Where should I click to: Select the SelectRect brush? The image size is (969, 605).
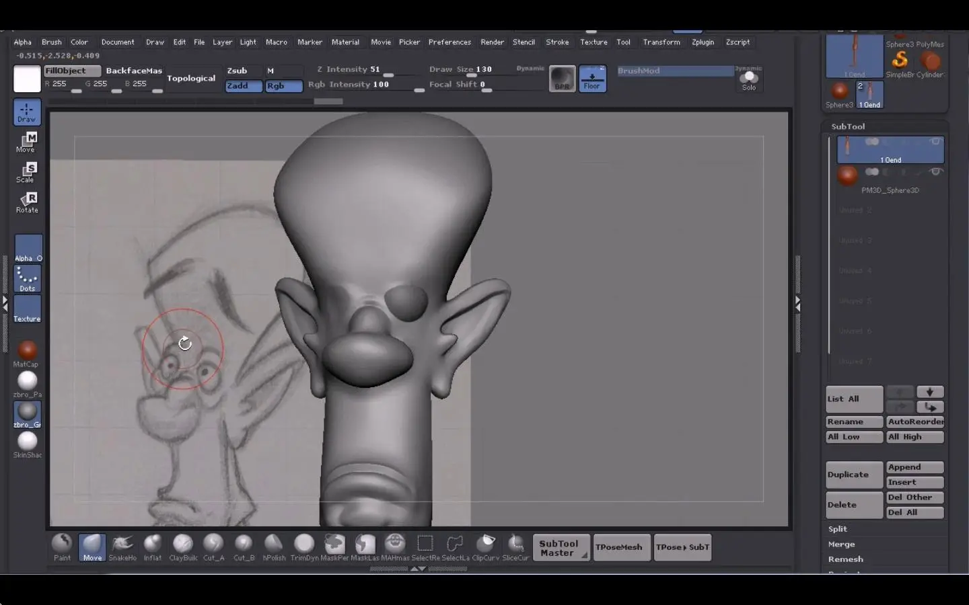[425, 547]
